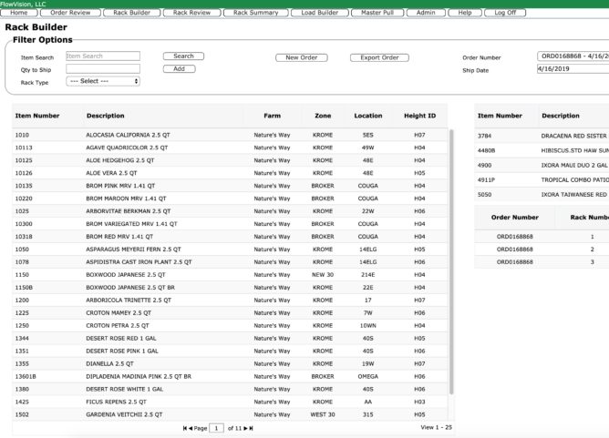Go to the first page of items
Screen dimensions: 609x438
pyautogui.click(x=185, y=427)
